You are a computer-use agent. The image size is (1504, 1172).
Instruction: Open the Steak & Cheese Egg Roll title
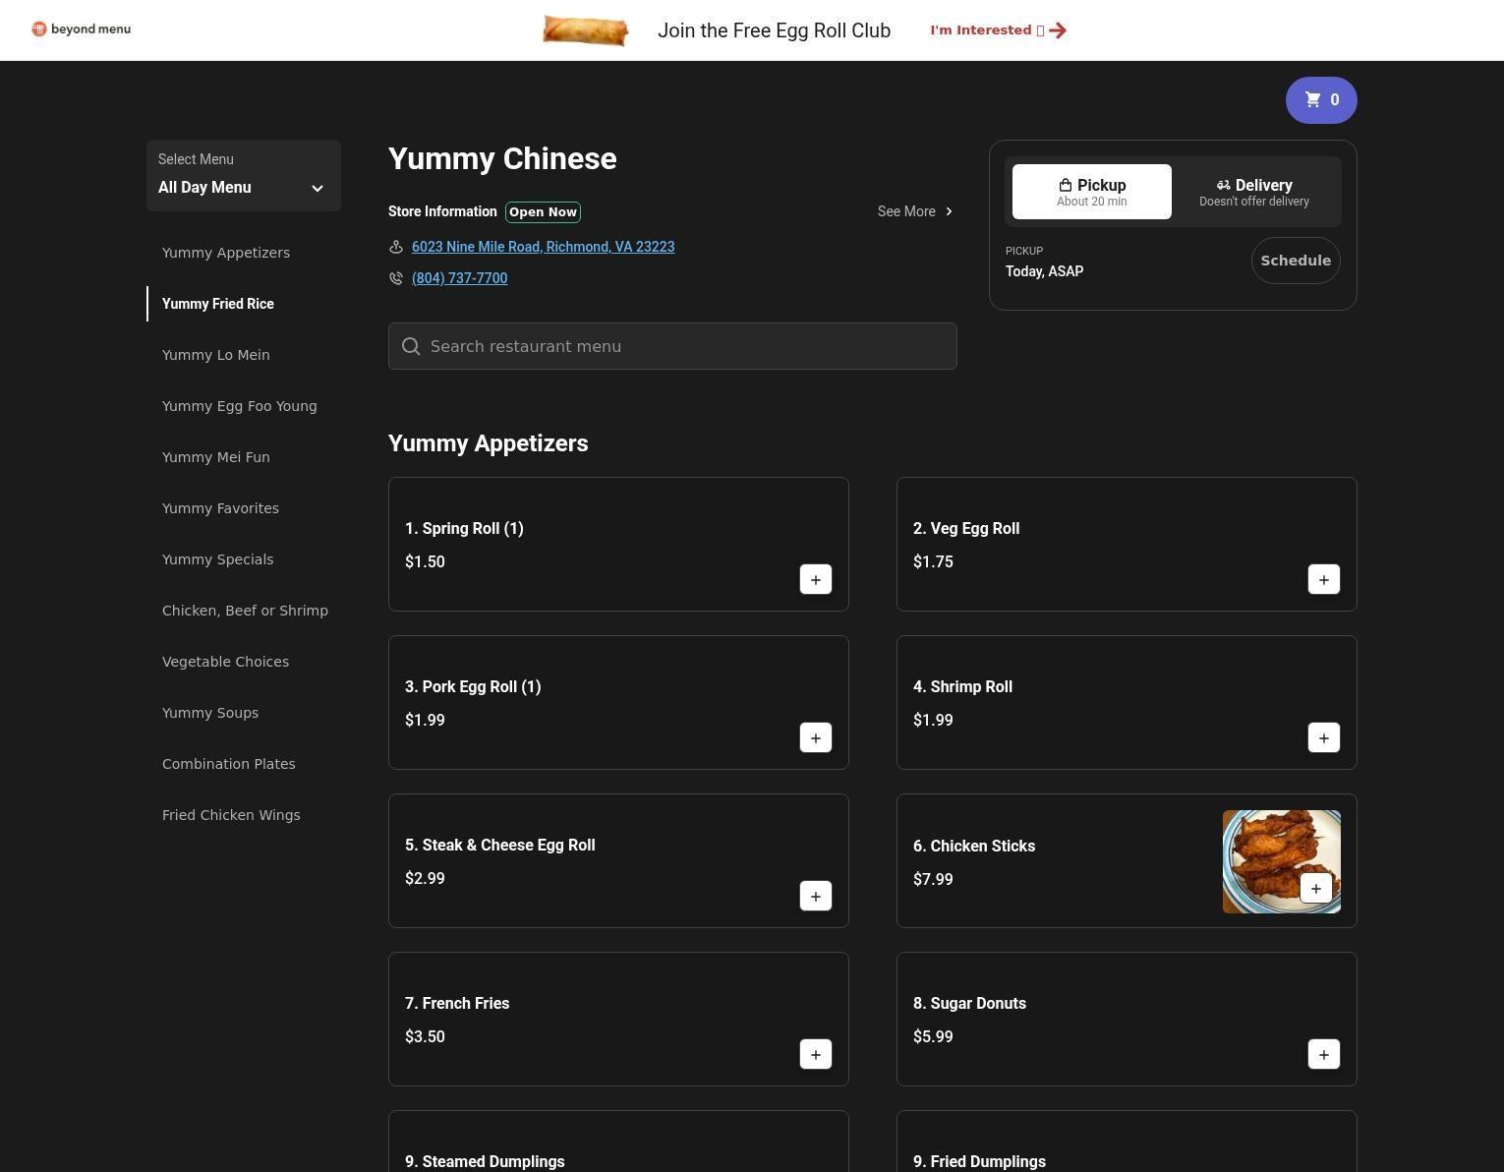[499, 846]
